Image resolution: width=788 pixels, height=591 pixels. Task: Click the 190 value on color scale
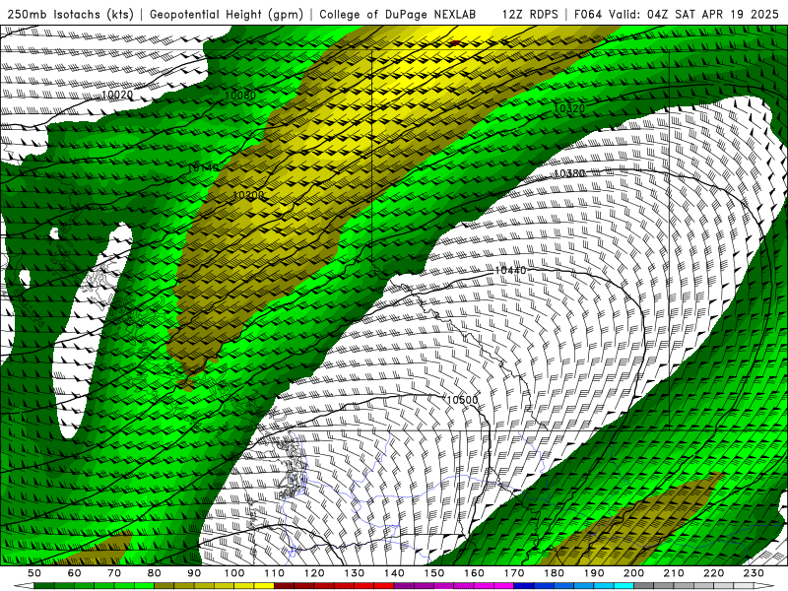click(594, 573)
